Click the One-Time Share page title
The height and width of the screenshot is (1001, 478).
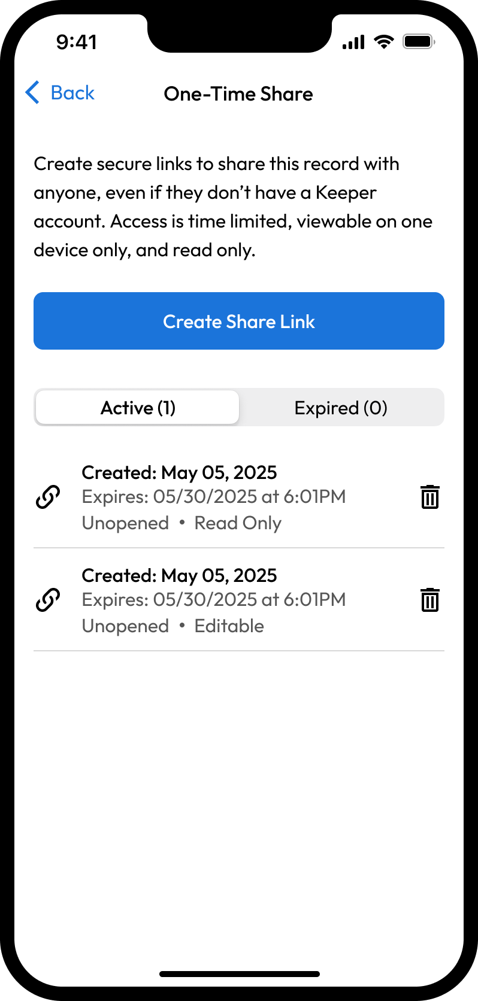pyautogui.click(x=238, y=94)
